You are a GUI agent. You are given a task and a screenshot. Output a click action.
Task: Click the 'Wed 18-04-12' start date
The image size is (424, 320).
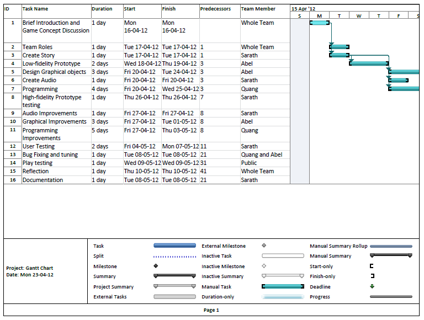tap(142, 64)
